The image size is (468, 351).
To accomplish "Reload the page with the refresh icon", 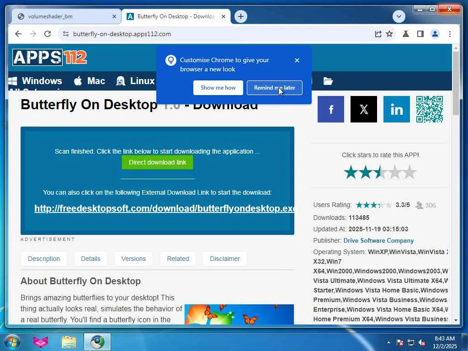I will (48, 34).
